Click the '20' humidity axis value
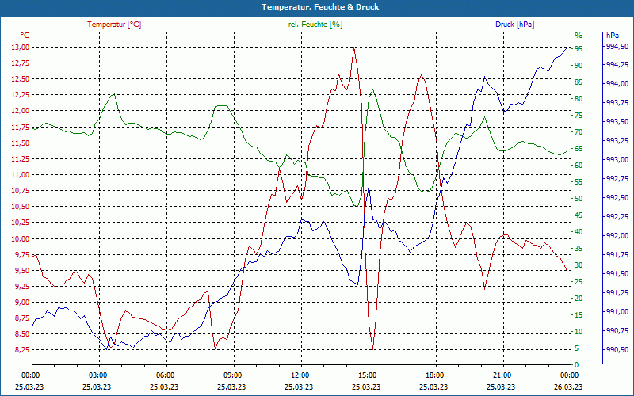 click(x=579, y=299)
